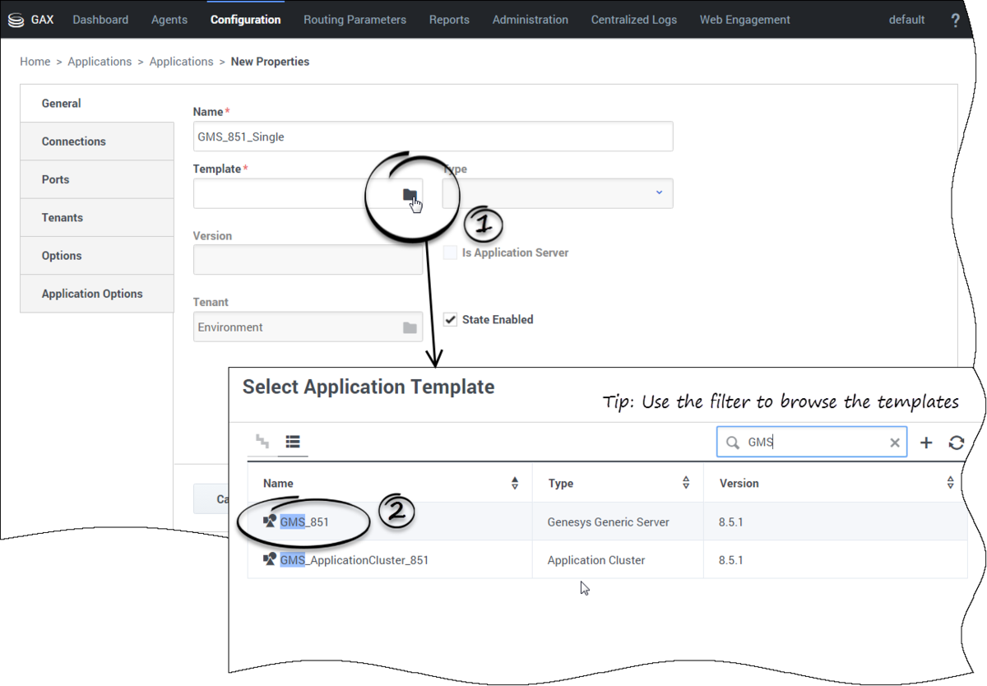
Task: Switch to list view icon
Action: [293, 442]
